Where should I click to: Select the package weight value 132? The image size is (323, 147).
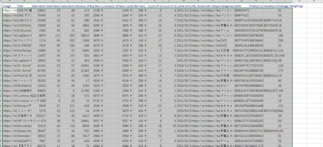(285, 50)
